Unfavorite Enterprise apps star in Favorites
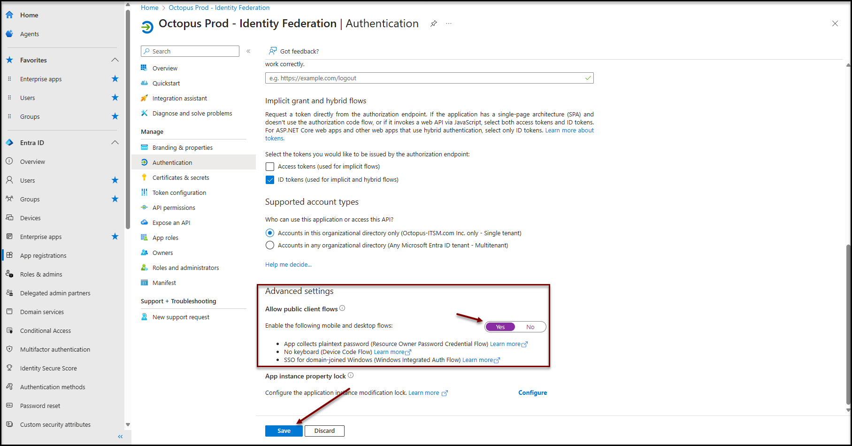The image size is (852, 446). (x=115, y=79)
